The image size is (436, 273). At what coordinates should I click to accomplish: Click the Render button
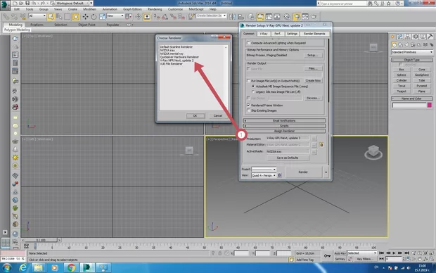[303, 172]
